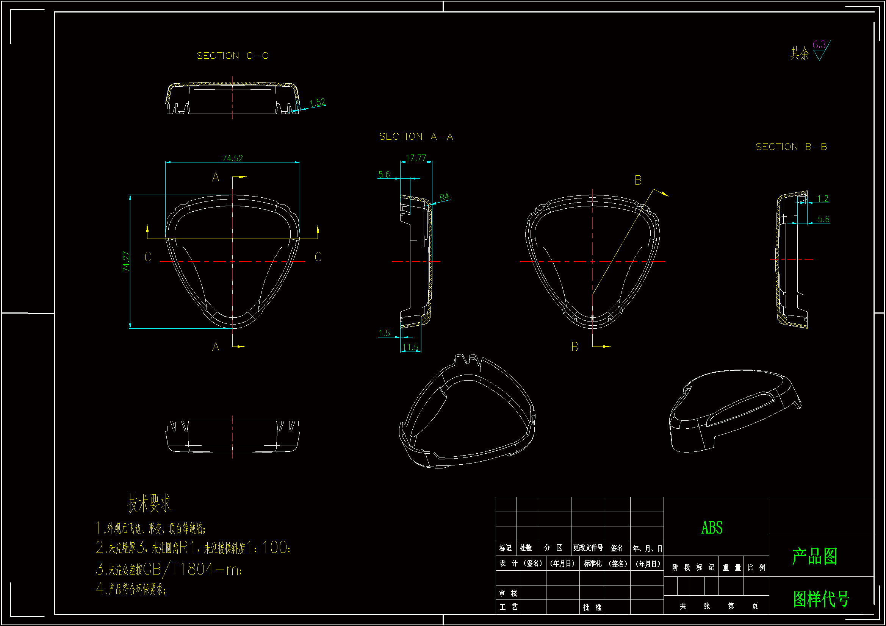Click the R4 radius dimension label
886x626 pixels.
[445, 197]
